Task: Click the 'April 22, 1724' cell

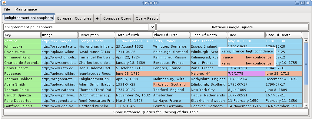Action: [x=134, y=57]
